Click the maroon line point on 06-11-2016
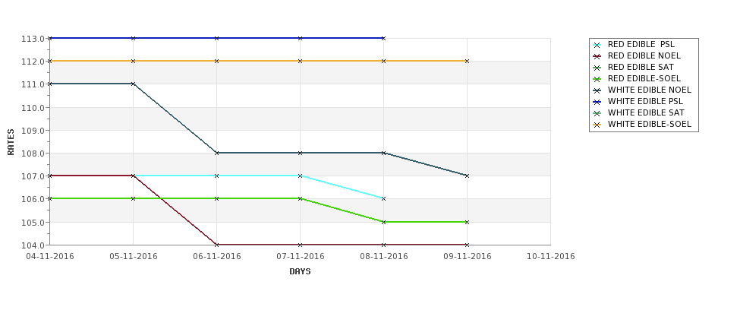 pos(216,245)
